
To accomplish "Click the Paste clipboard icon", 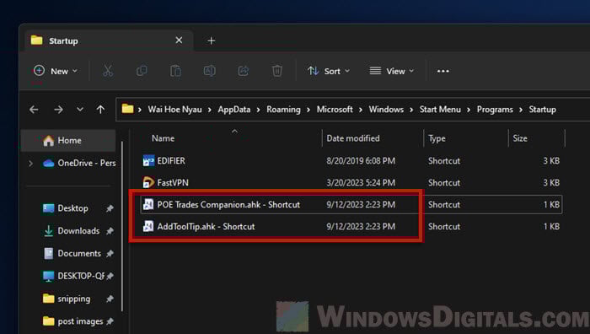I will click(175, 71).
